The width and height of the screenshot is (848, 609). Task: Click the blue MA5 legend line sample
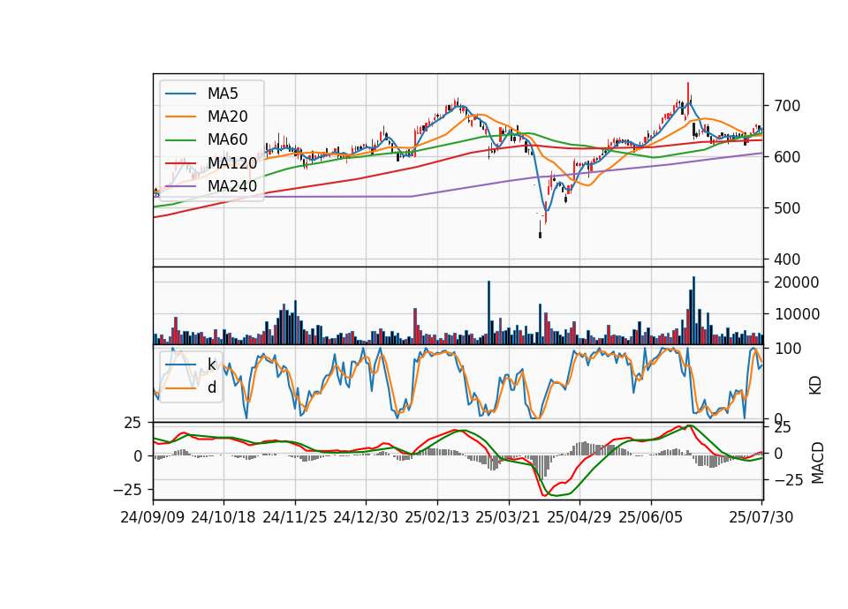(x=180, y=94)
